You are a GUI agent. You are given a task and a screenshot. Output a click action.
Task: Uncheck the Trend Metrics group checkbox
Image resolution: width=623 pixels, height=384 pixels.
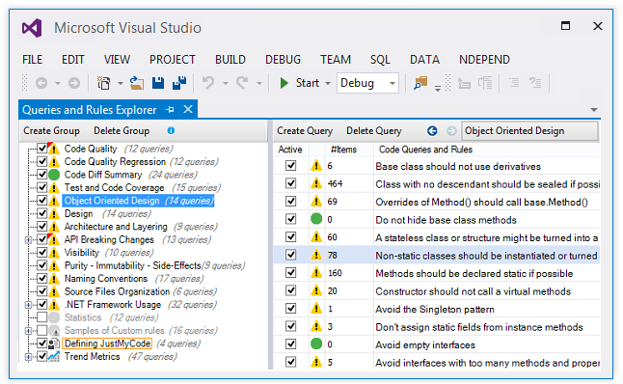tap(42, 356)
